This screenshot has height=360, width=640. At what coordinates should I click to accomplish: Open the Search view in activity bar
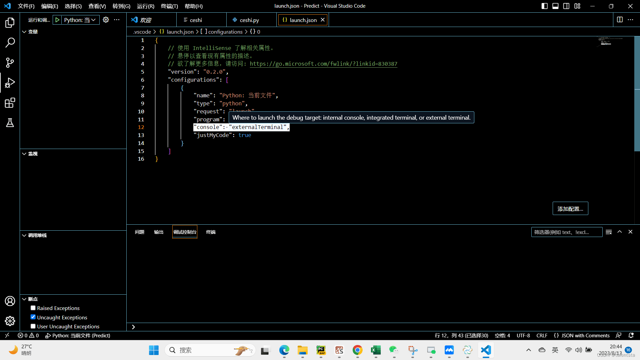click(x=10, y=43)
